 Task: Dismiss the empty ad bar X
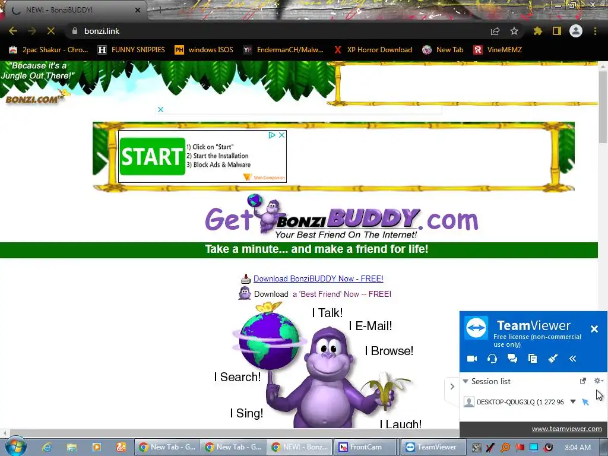[160, 110]
